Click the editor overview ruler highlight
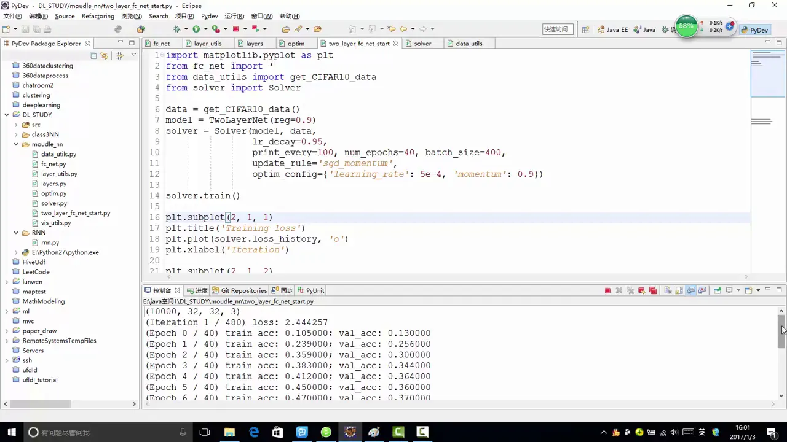 pyautogui.click(x=767, y=74)
